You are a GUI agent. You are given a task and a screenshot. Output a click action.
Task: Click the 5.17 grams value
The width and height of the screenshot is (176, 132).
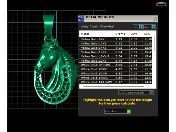[119, 82]
